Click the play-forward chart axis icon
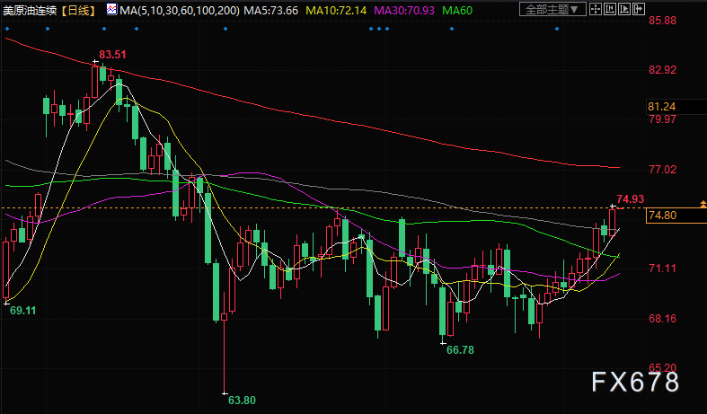 (x=624, y=9)
